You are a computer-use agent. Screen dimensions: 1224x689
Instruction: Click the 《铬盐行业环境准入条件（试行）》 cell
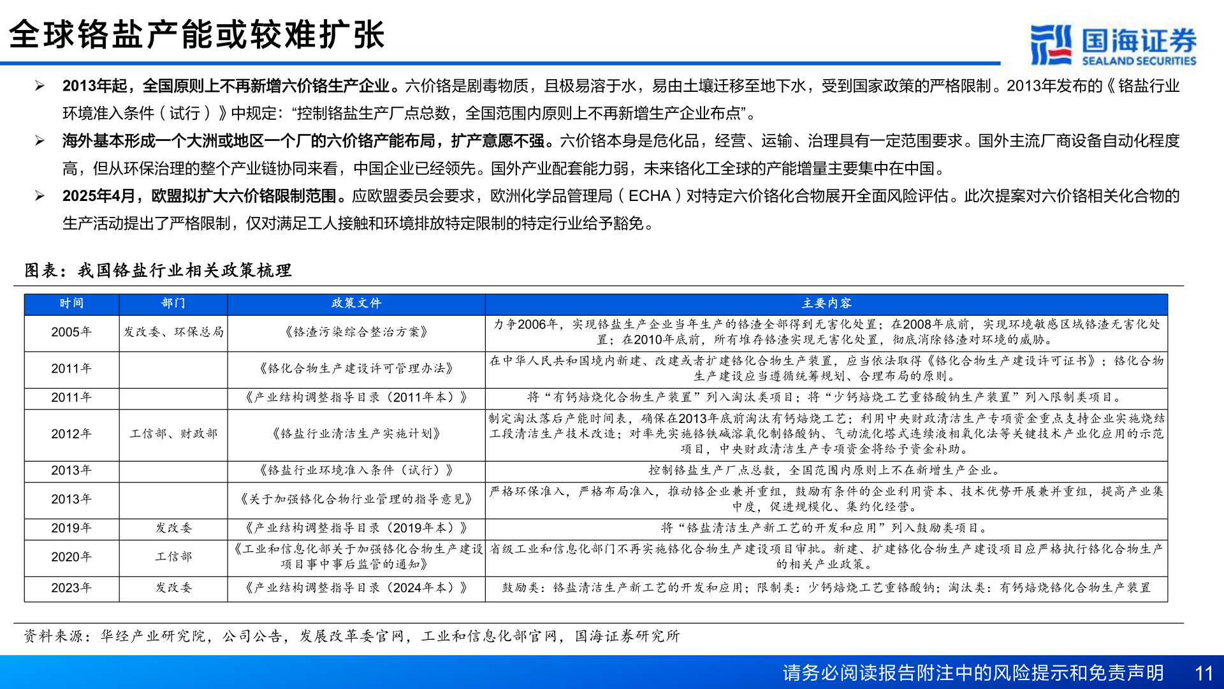pyautogui.click(x=358, y=471)
